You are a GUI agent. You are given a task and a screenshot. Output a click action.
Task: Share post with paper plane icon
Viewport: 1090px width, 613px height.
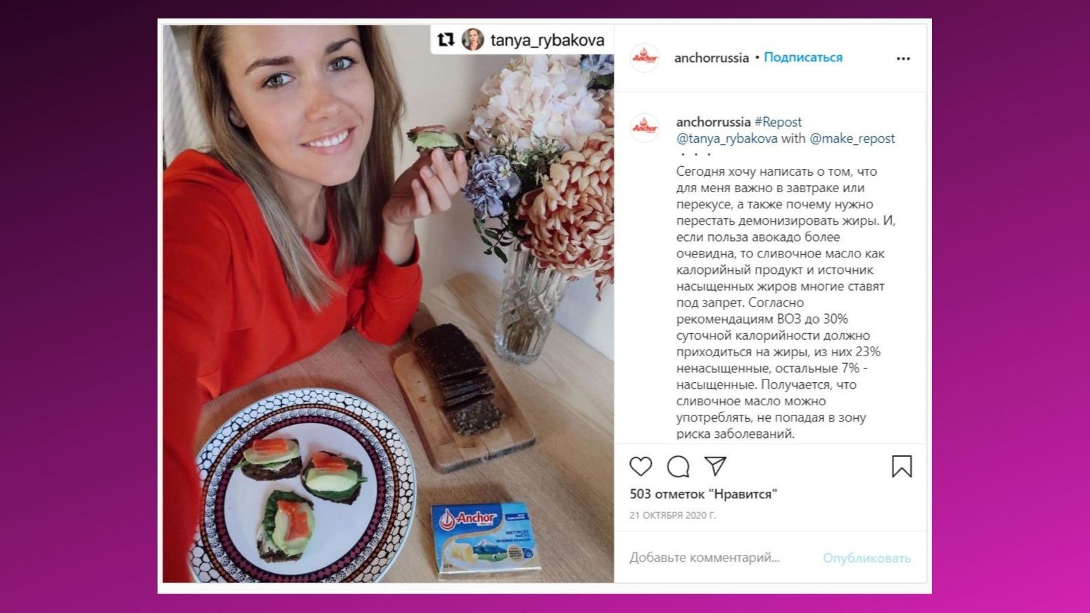tap(715, 466)
